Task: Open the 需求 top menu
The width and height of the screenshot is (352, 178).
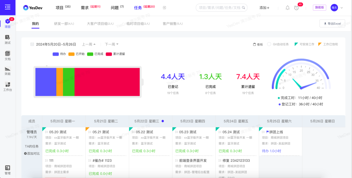Action: coord(91,7)
